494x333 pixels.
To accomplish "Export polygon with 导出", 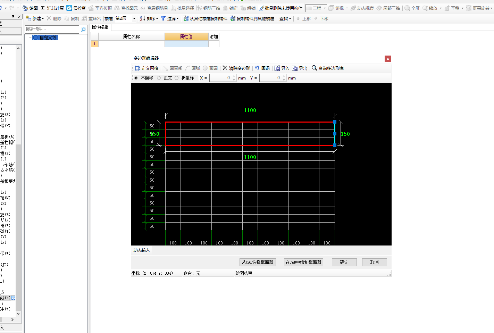I will (x=300, y=68).
